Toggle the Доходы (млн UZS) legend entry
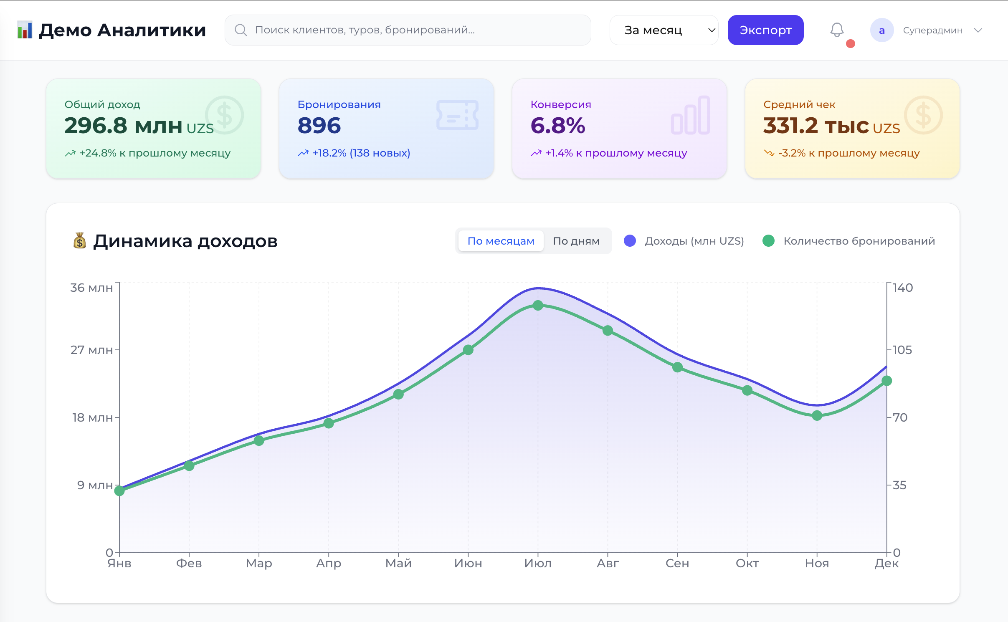Image resolution: width=1008 pixels, height=622 pixels. tap(694, 241)
